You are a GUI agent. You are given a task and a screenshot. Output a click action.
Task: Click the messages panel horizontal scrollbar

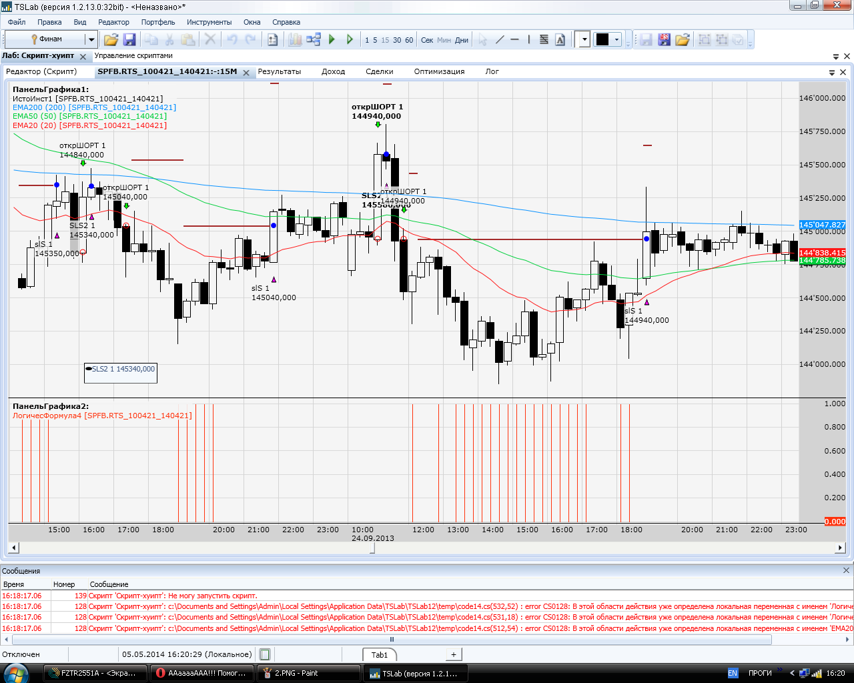[392, 639]
